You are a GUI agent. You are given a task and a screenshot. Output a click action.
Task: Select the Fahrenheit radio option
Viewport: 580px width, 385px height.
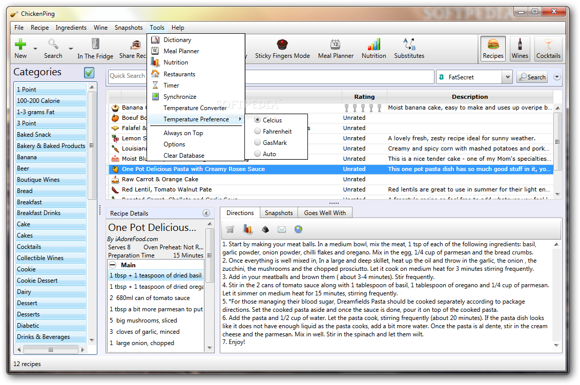257,131
